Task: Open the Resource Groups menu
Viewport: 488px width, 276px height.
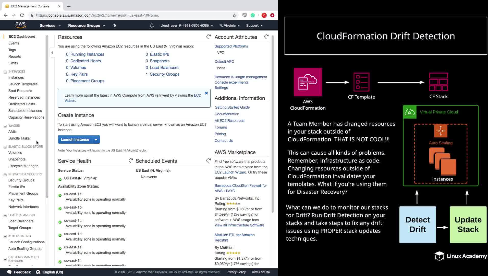Action: pos(87,26)
